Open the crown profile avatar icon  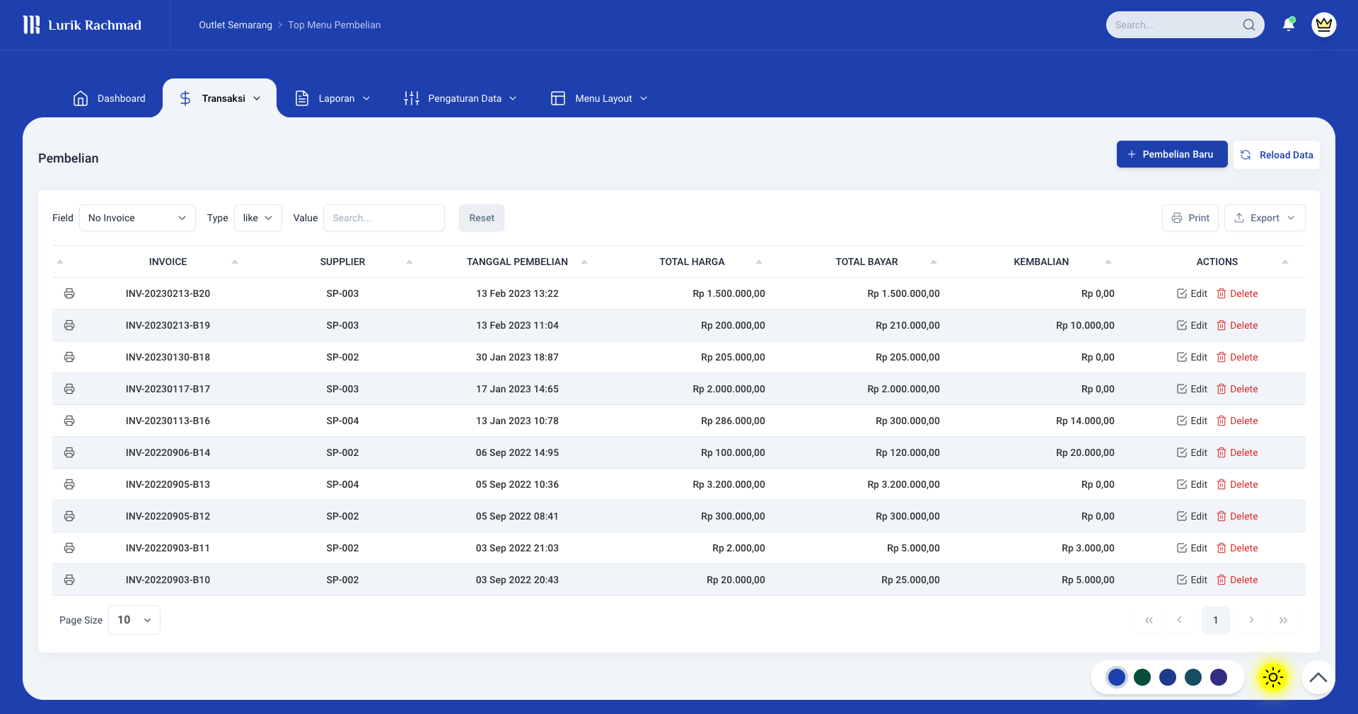pos(1323,25)
